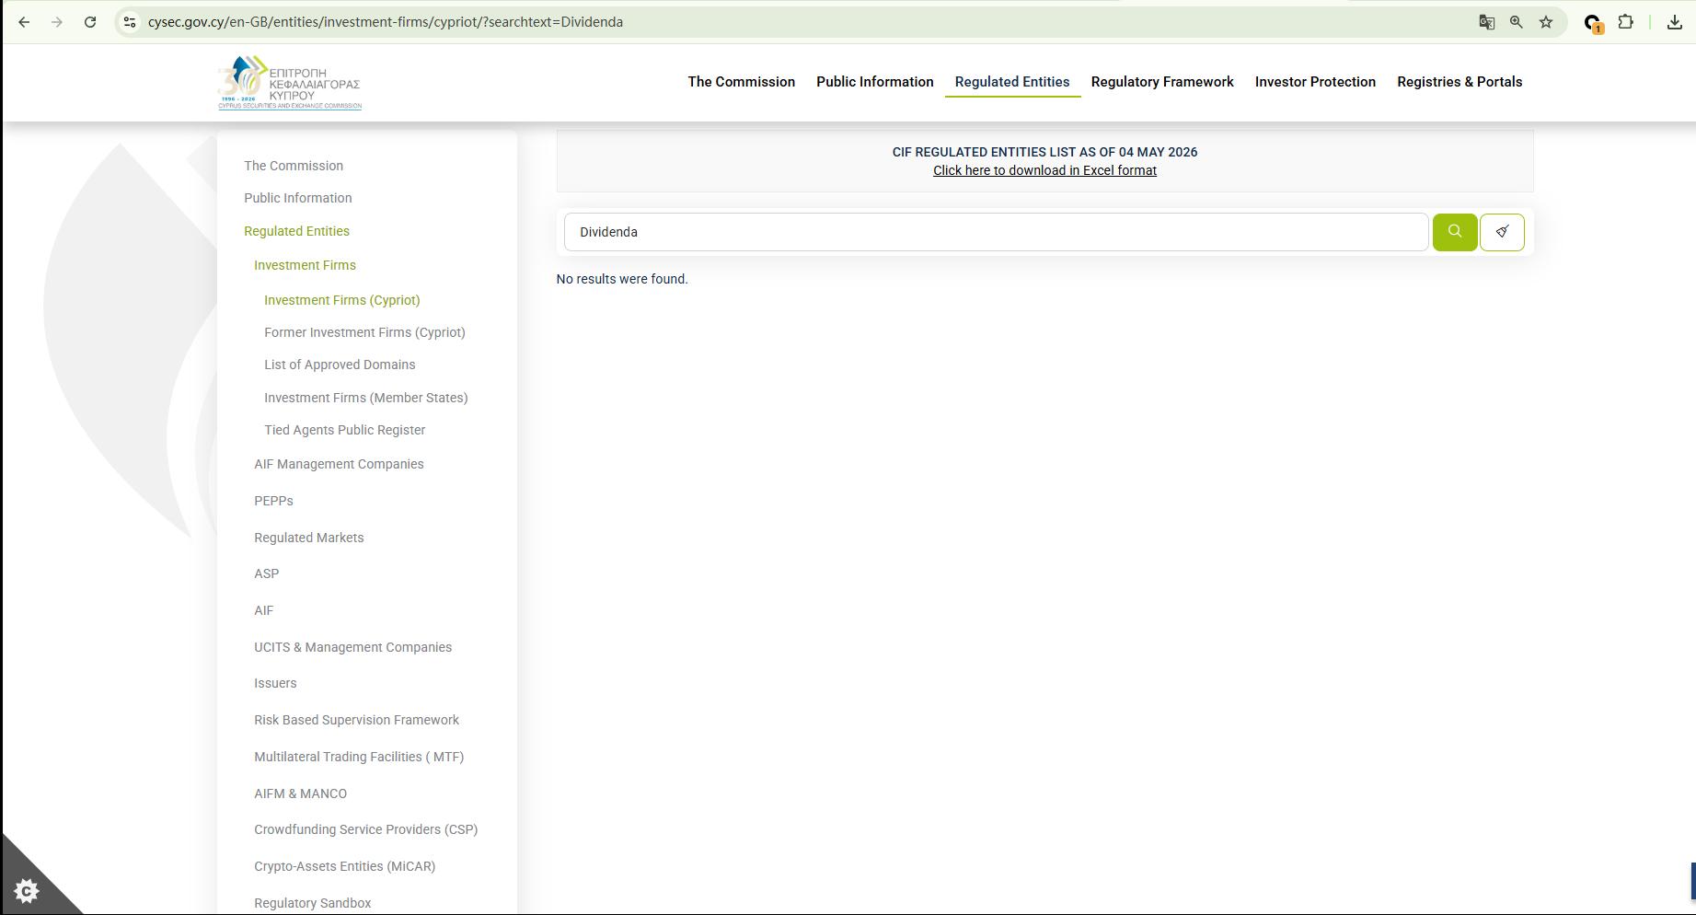Screen dimensions: 1696x915
Task: Select Public Information in sidebar
Action: (x=298, y=198)
